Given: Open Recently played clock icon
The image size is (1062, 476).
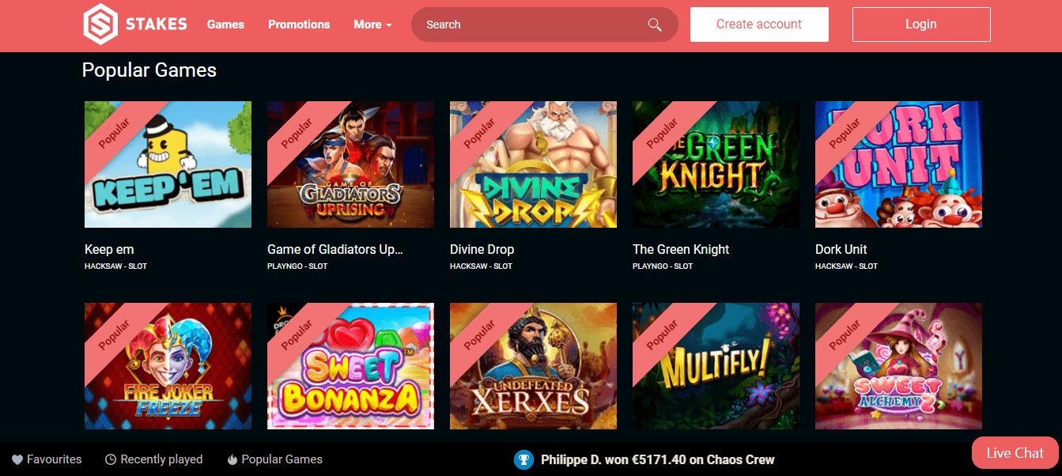Looking at the screenshot, I should [111, 459].
